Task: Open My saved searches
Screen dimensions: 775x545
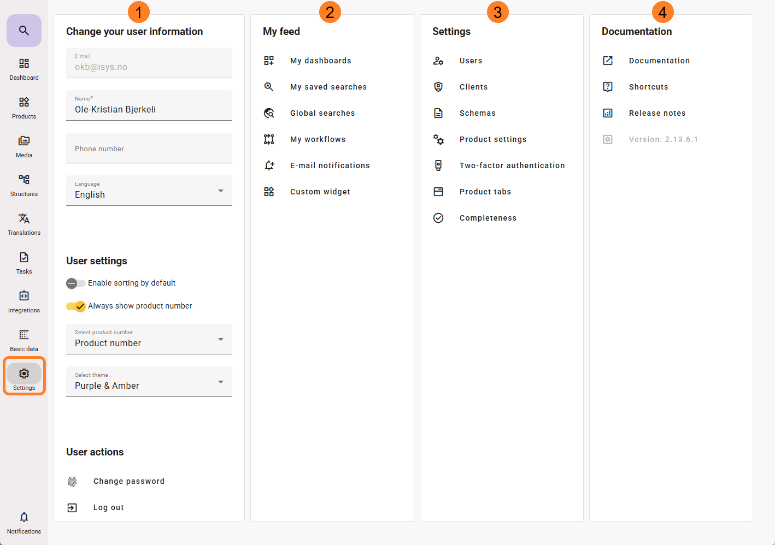Action: 328,87
